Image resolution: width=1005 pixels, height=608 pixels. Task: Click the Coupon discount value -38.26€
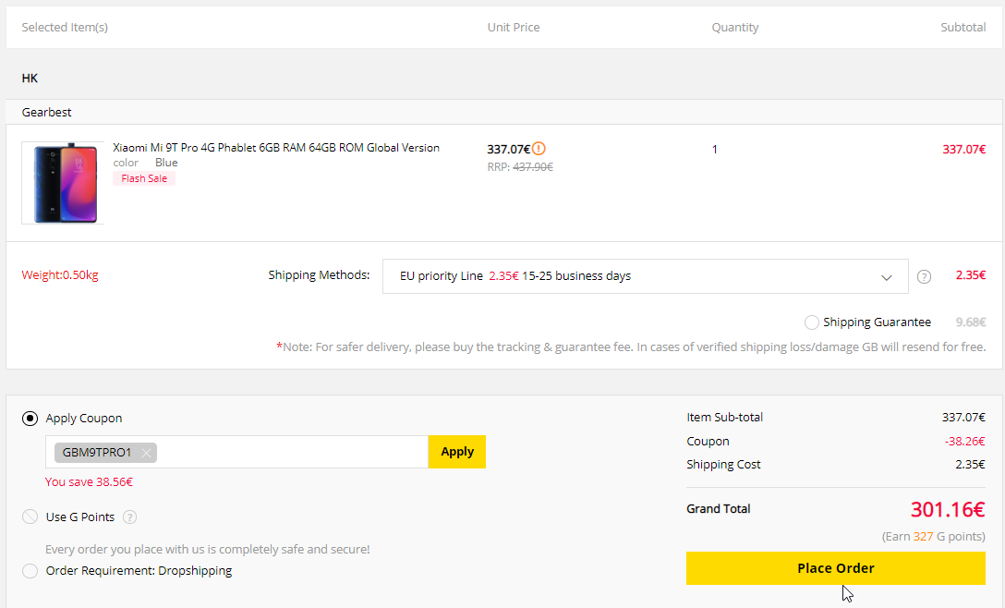tap(964, 442)
